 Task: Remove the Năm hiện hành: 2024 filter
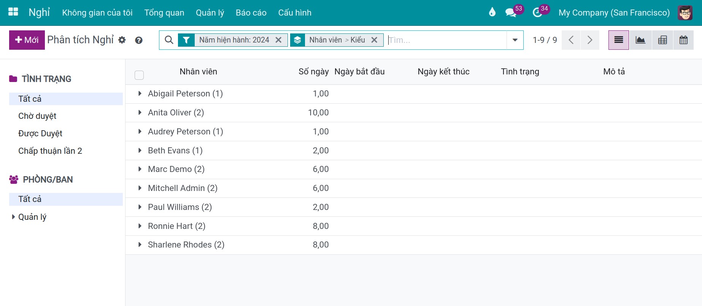pos(278,40)
